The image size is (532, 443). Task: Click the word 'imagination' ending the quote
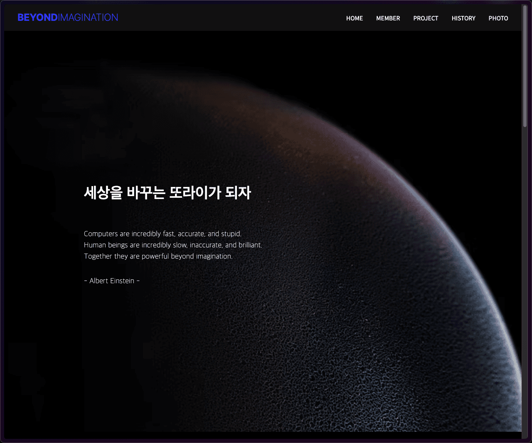[214, 256]
